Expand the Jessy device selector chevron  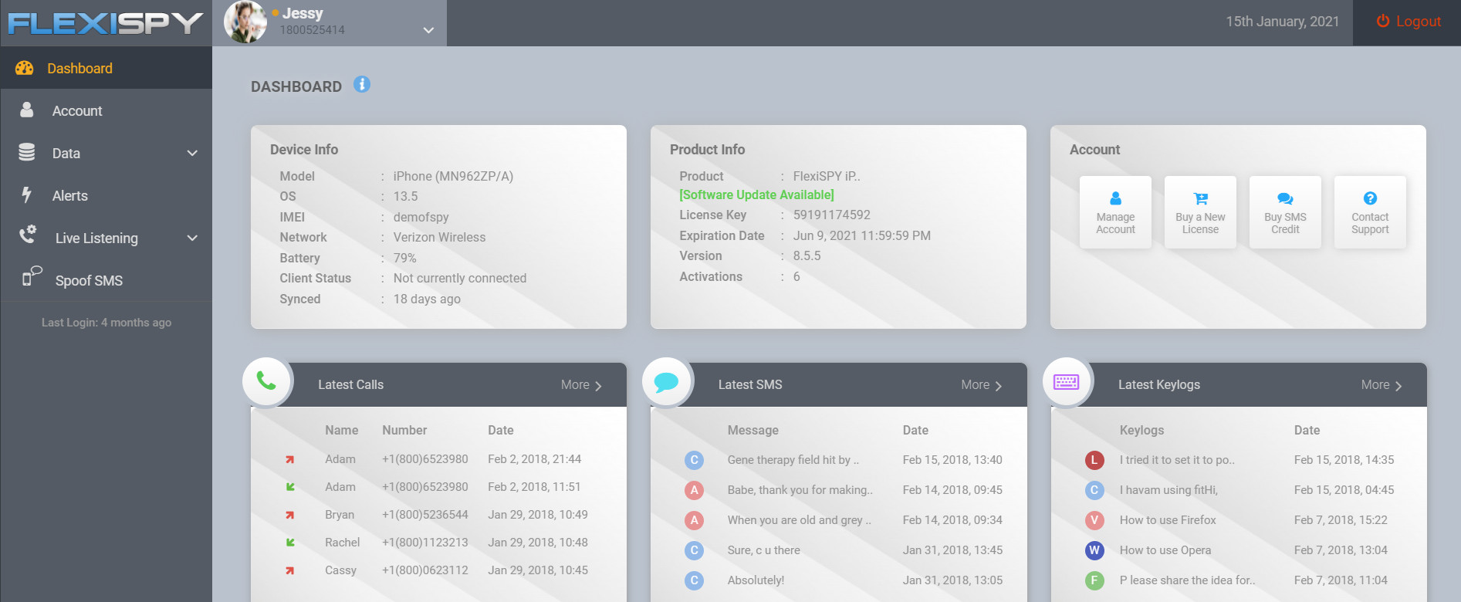pyautogui.click(x=428, y=30)
